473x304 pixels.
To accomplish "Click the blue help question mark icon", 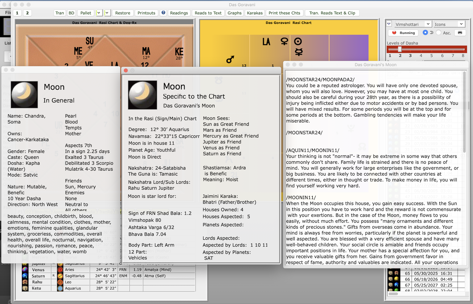I will [x=163, y=13].
